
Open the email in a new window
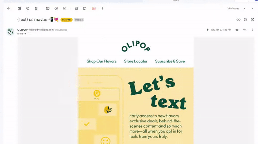point(252,20)
